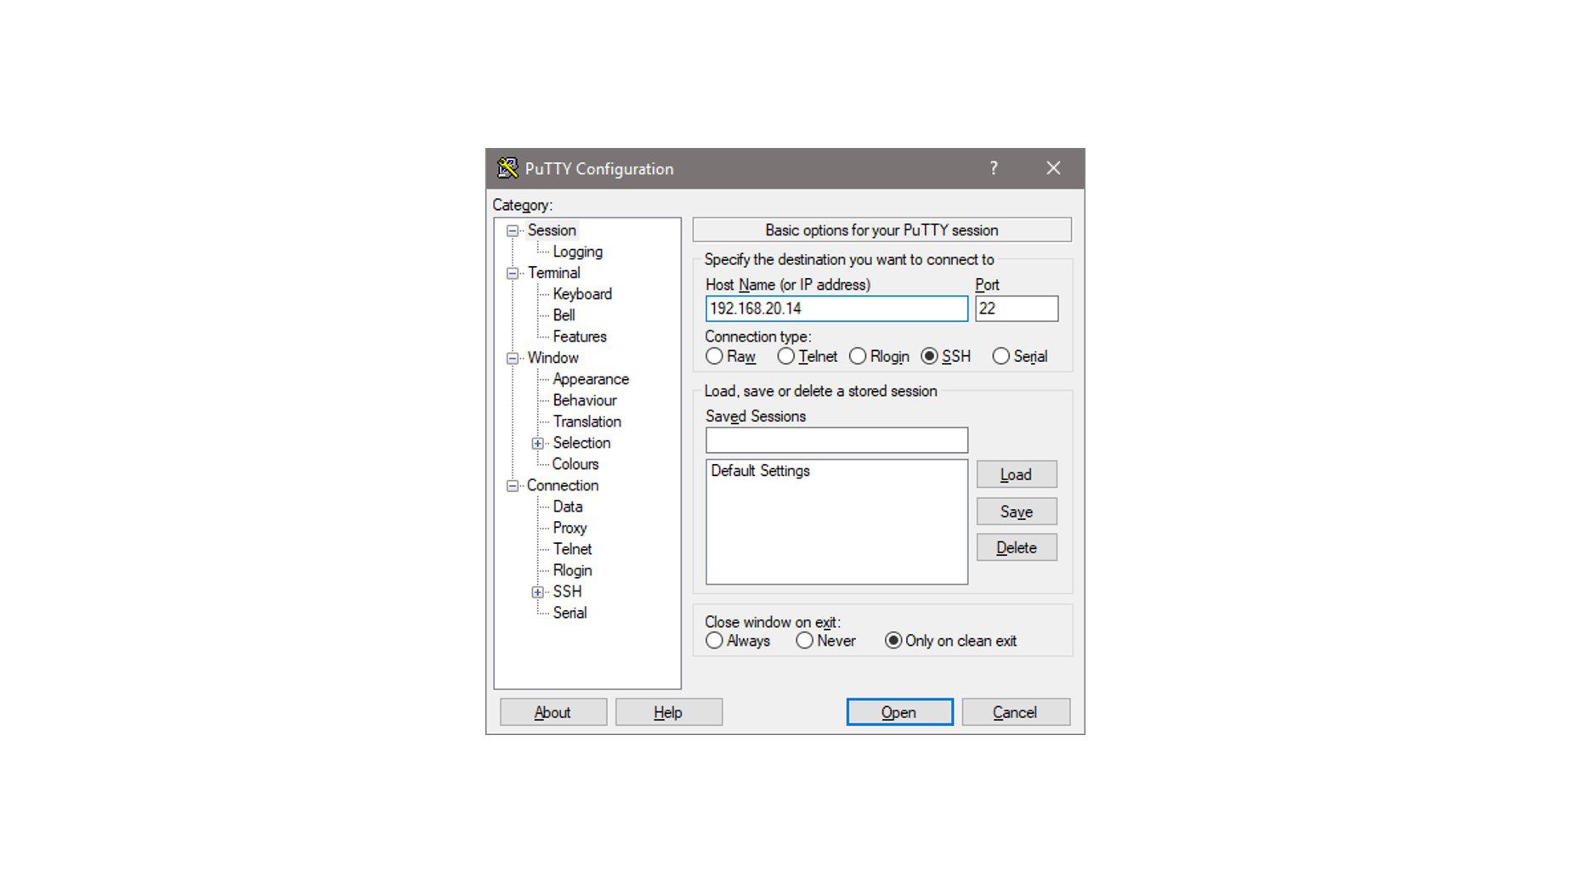Click the PuTTY icon in title bar

pyautogui.click(x=507, y=168)
